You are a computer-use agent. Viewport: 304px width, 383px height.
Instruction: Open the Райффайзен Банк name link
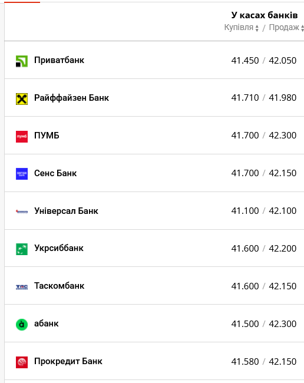(71, 98)
